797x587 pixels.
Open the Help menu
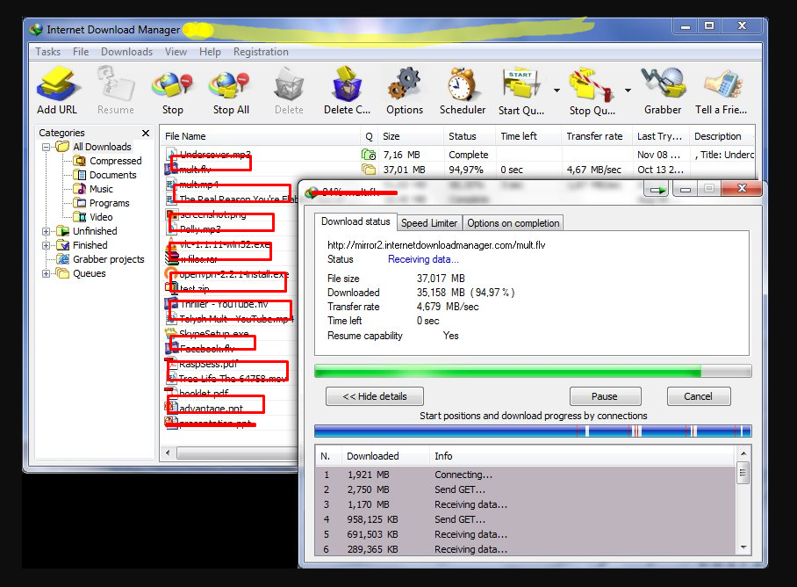pos(210,52)
